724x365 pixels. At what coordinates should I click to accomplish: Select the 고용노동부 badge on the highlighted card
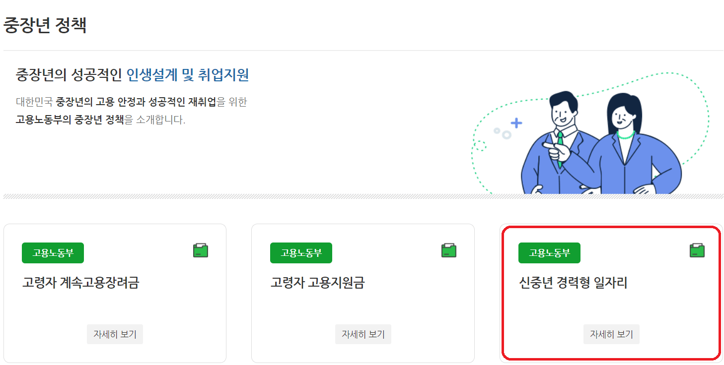(x=549, y=252)
